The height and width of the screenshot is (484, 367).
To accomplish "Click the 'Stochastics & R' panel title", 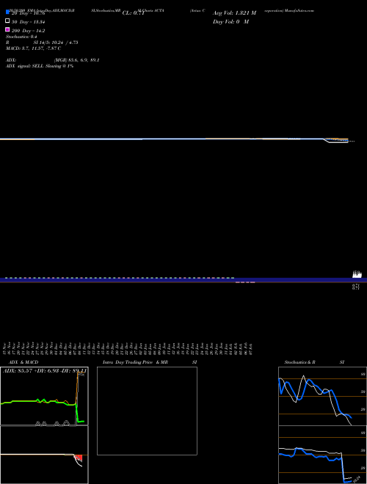I will 299,362.
